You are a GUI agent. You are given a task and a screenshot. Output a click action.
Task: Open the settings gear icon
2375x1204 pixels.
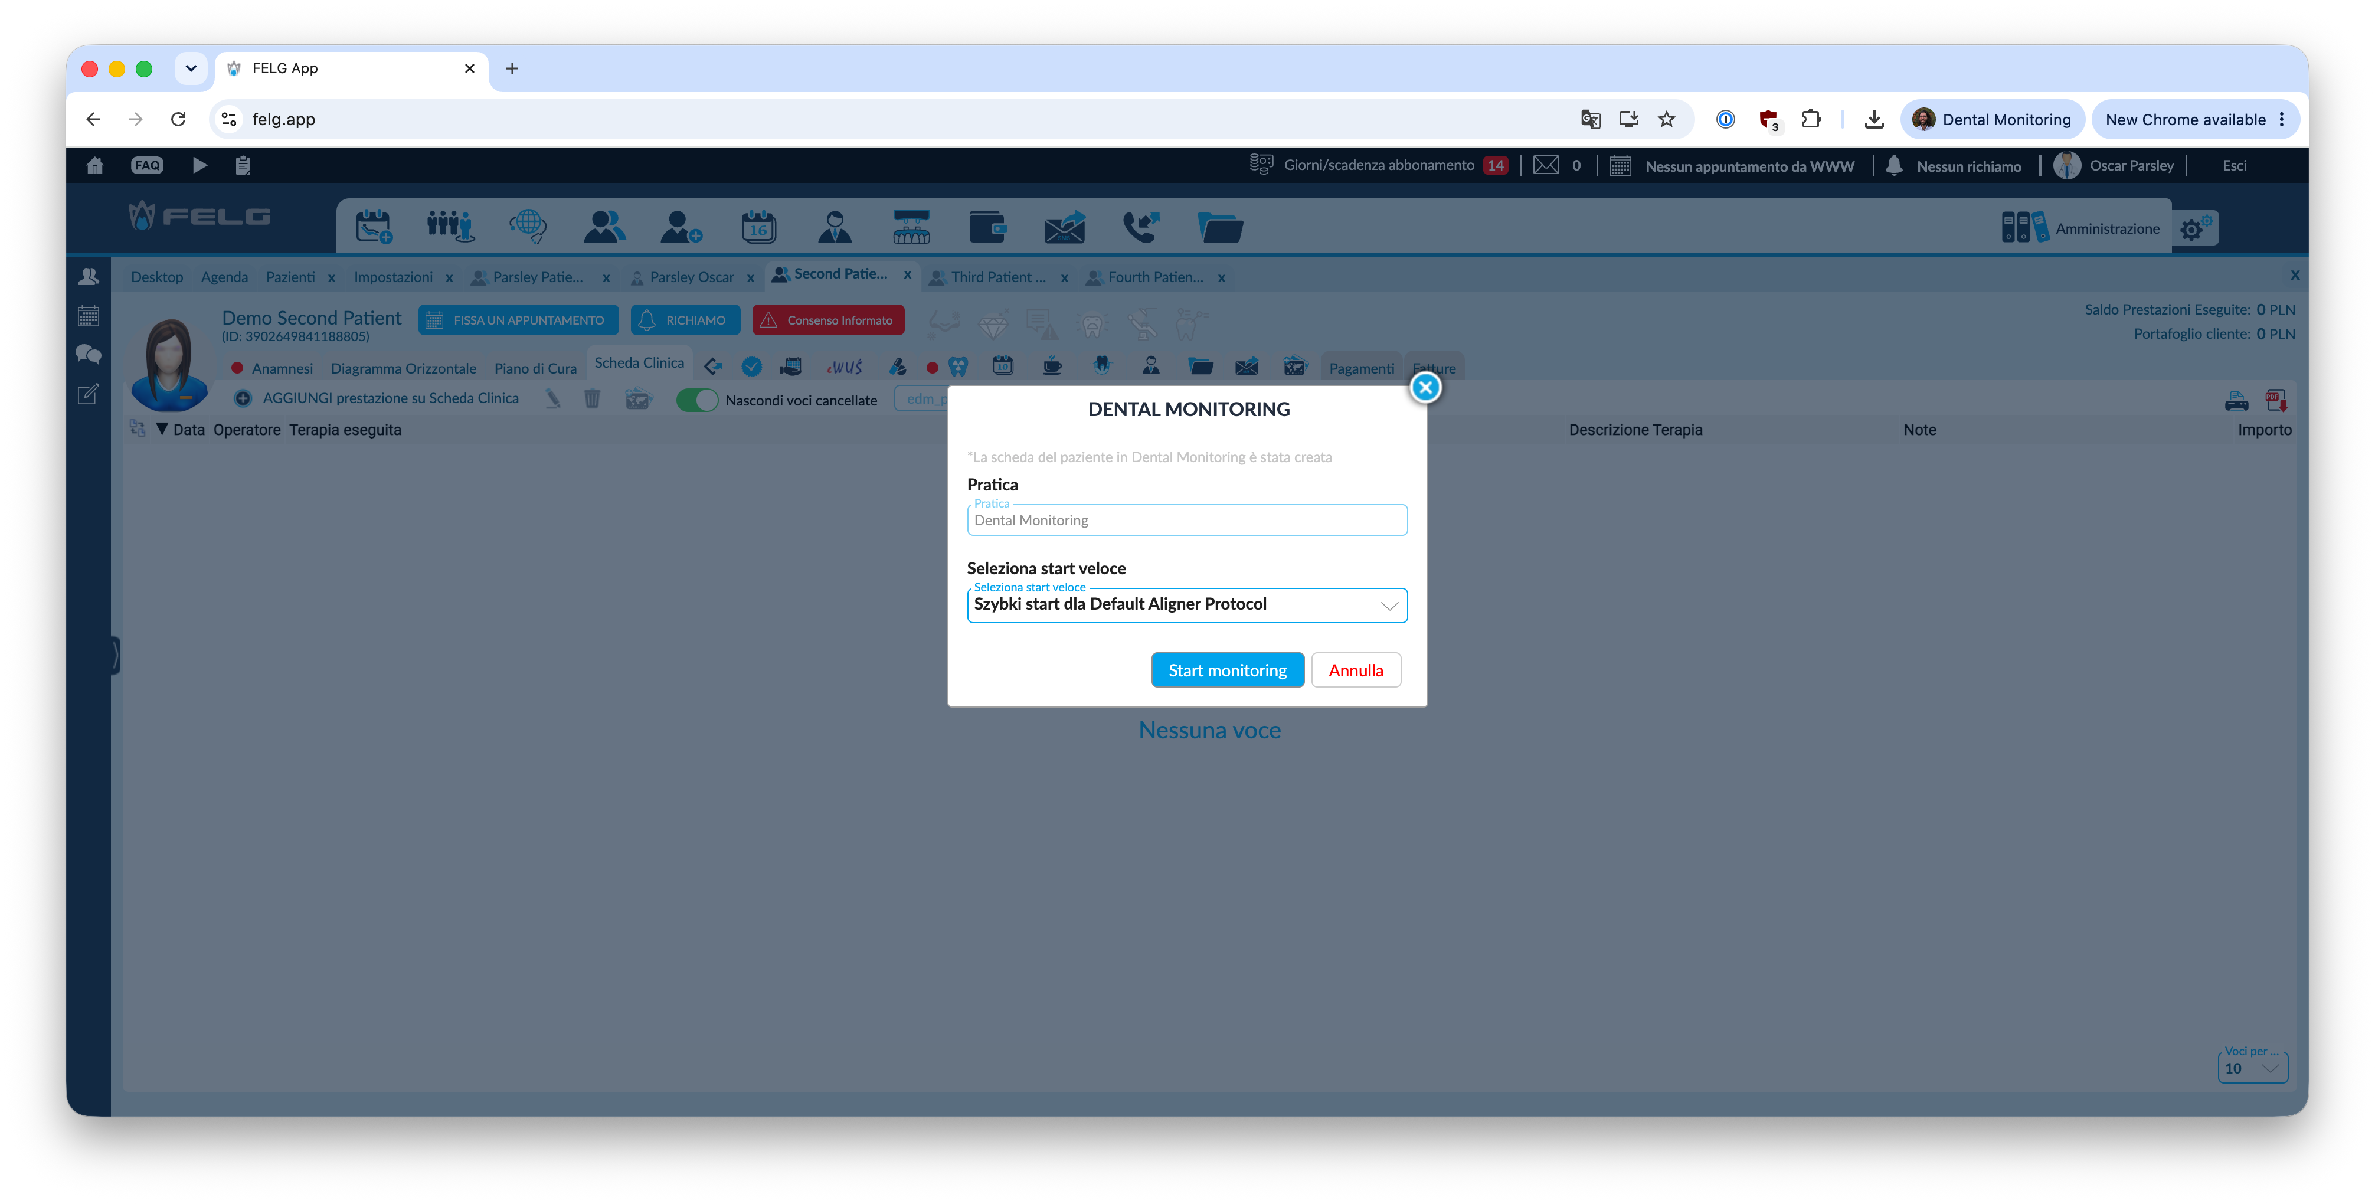click(x=2195, y=228)
